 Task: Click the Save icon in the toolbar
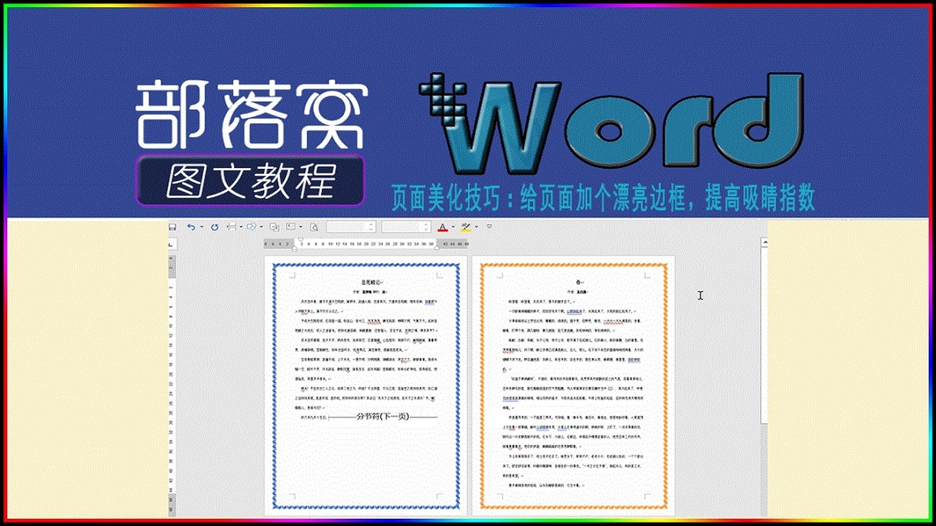(172, 227)
